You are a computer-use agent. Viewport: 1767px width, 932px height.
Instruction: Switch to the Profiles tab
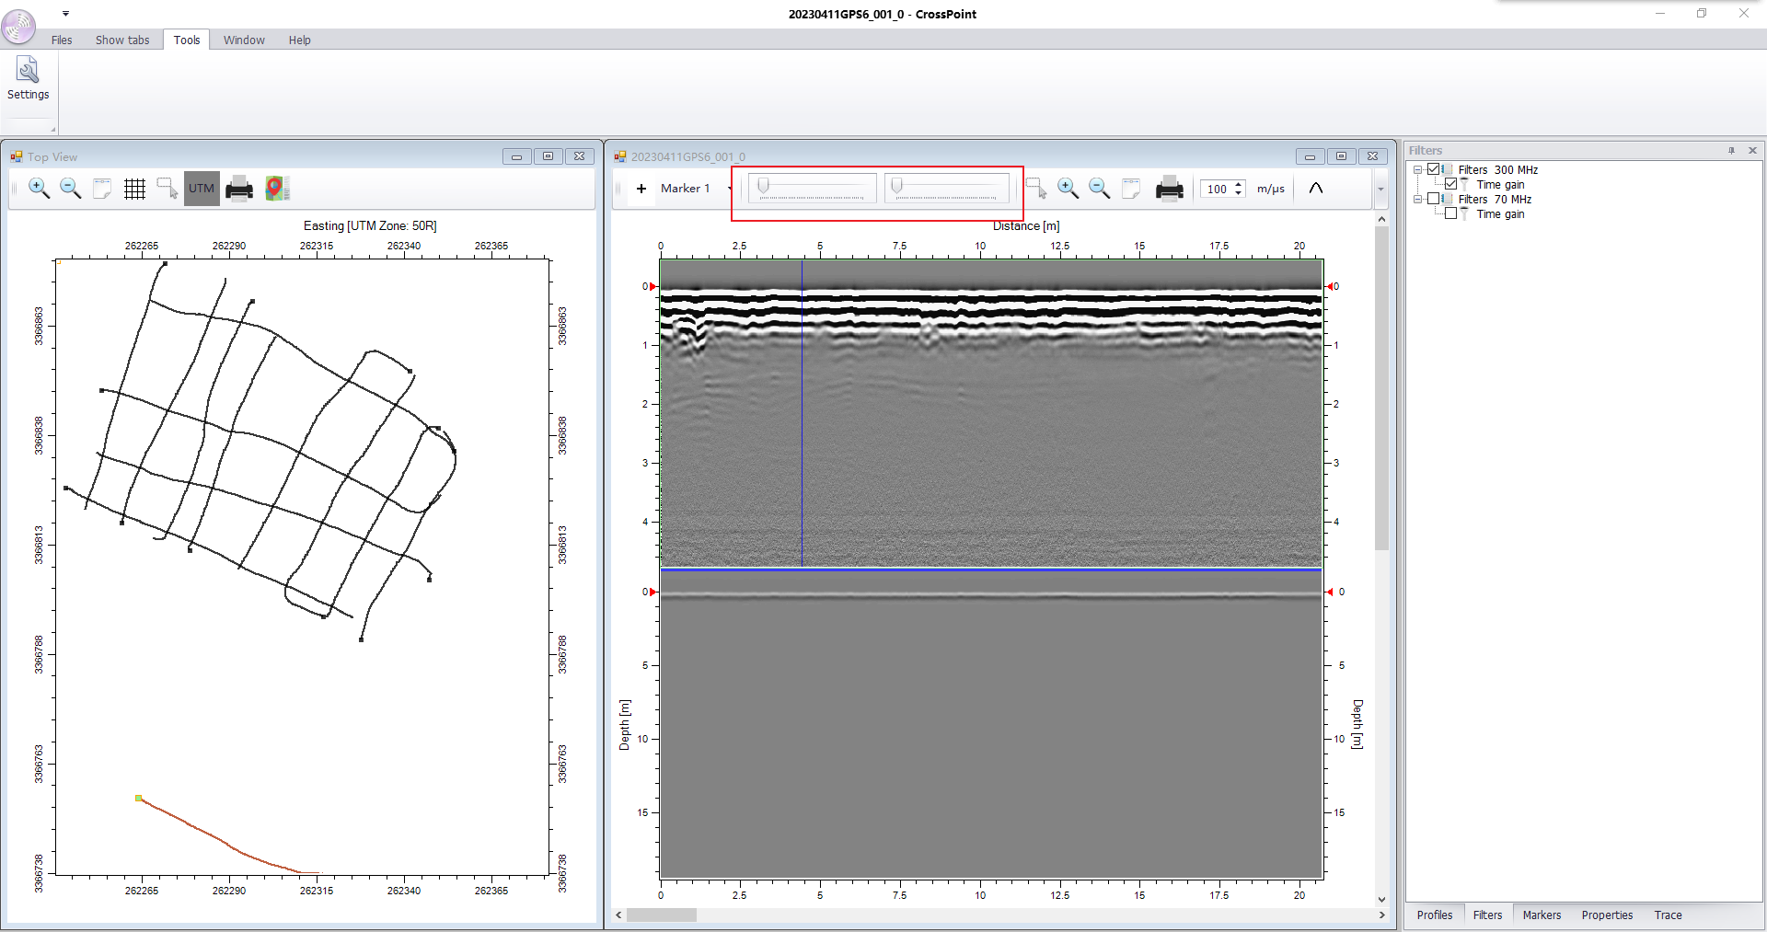(x=1434, y=915)
